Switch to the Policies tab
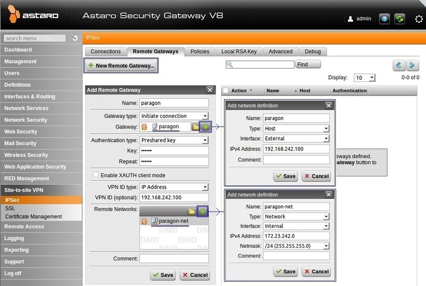This screenshot has height=286, width=426. 200,52
